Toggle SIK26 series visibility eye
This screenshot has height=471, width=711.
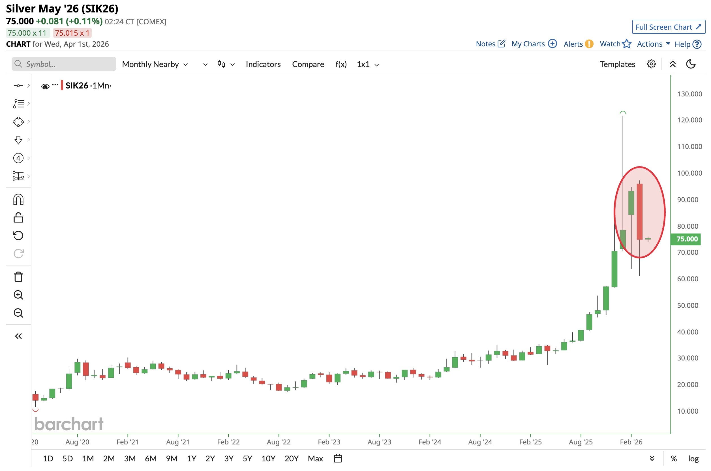pos(45,87)
